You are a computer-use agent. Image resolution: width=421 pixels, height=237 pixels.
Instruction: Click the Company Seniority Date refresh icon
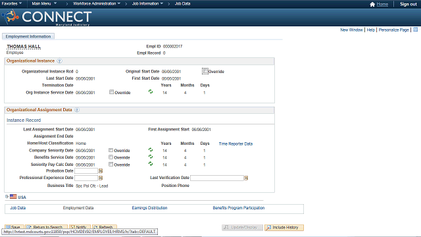(x=151, y=149)
